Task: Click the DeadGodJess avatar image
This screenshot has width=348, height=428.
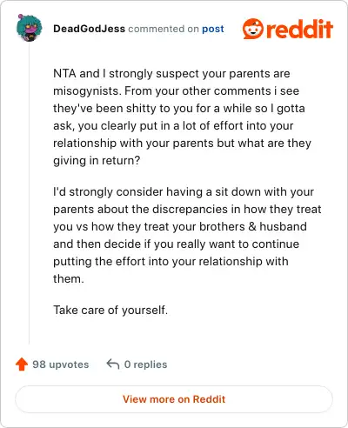Action: pos(29,28)
